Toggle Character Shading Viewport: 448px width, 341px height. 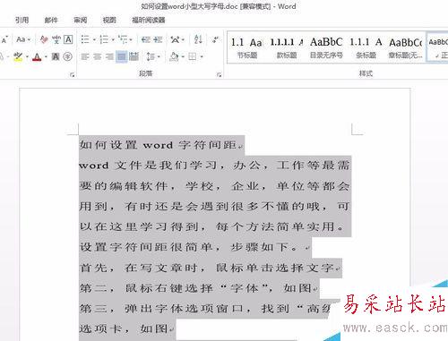56,56
